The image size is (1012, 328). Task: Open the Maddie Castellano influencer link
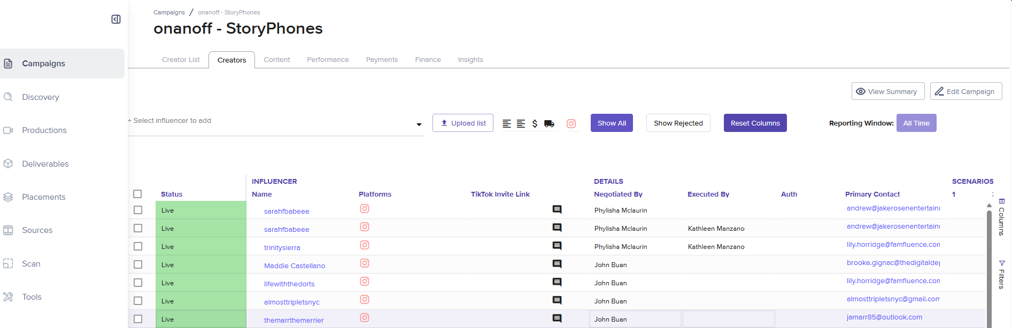295,265
